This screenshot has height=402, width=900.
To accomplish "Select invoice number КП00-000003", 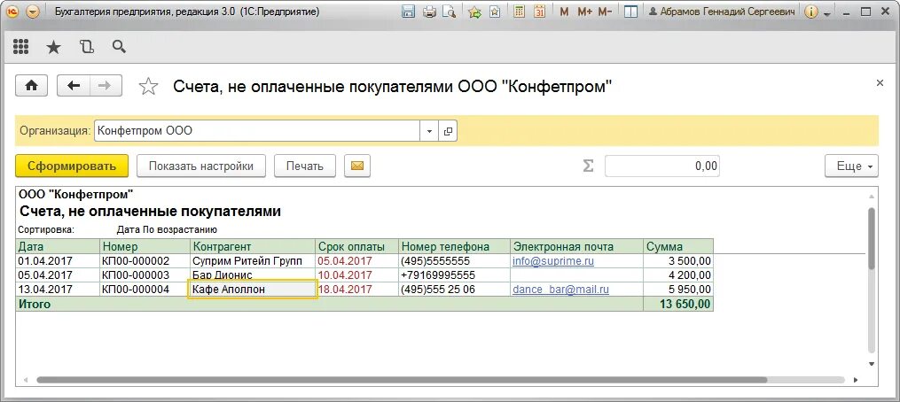I will [136, 275].
